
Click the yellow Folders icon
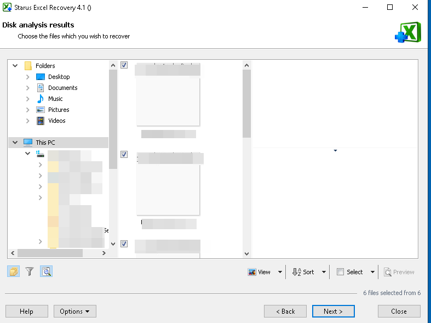[28, 66]
